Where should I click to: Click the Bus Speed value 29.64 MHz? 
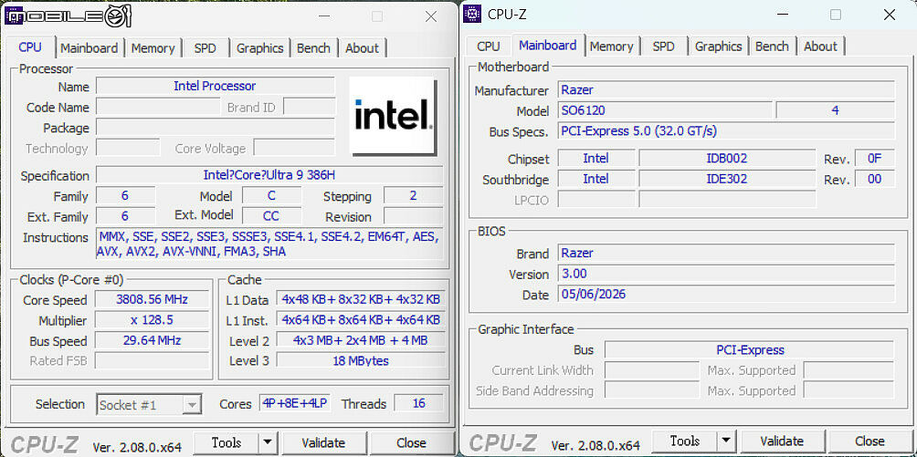(x=152, y=341)
